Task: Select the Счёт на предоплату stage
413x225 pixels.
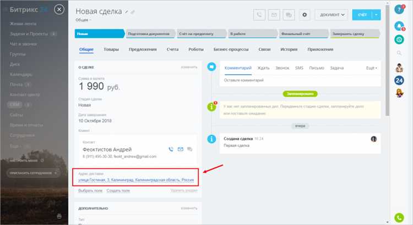Action: pyautogui.click(x=202, y=33)
